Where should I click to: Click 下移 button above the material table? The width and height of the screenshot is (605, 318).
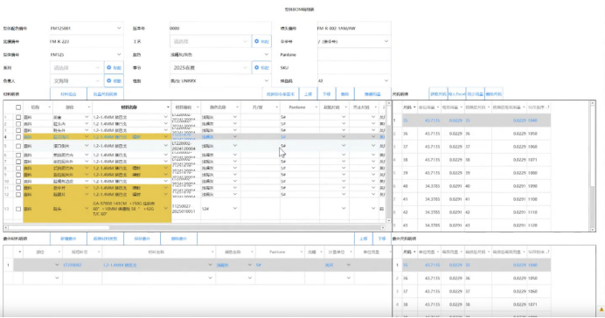click(x=326, y=94)
